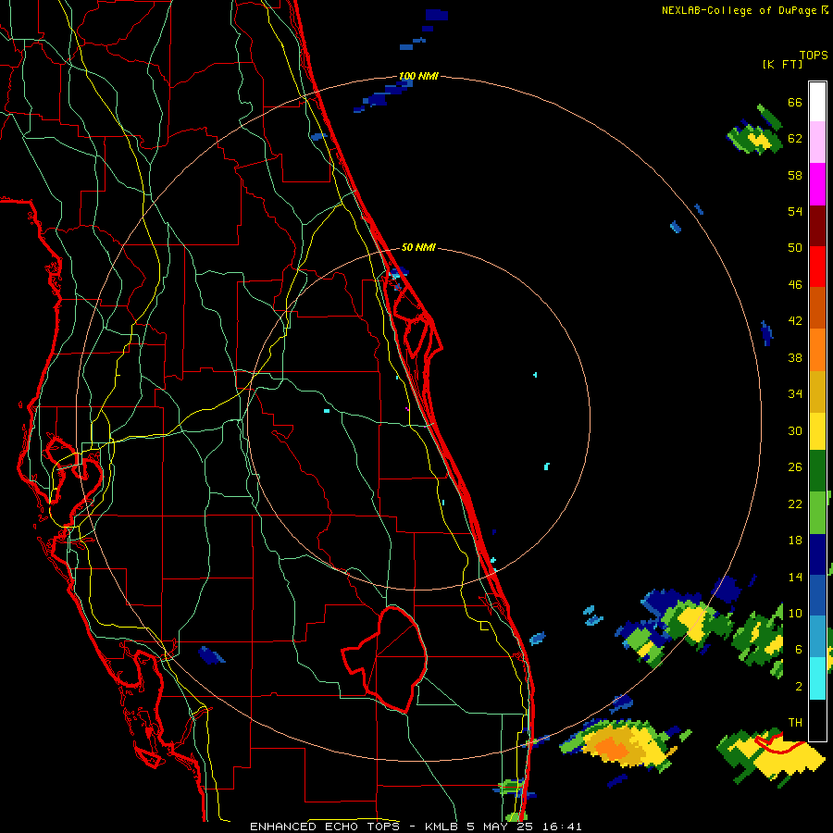Viewport: 833px width, 833px height.
Task: Click the 30 legend value
Action: click(795, 430)
